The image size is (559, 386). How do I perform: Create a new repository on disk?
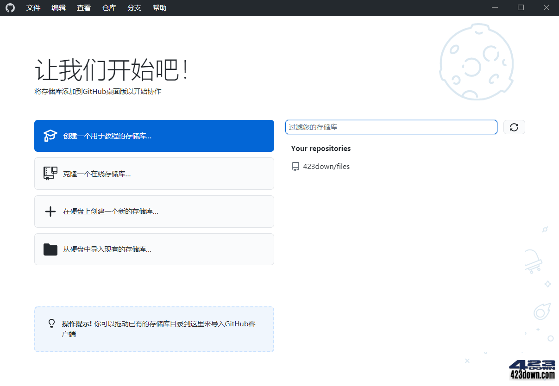click(x=154, y=212)
